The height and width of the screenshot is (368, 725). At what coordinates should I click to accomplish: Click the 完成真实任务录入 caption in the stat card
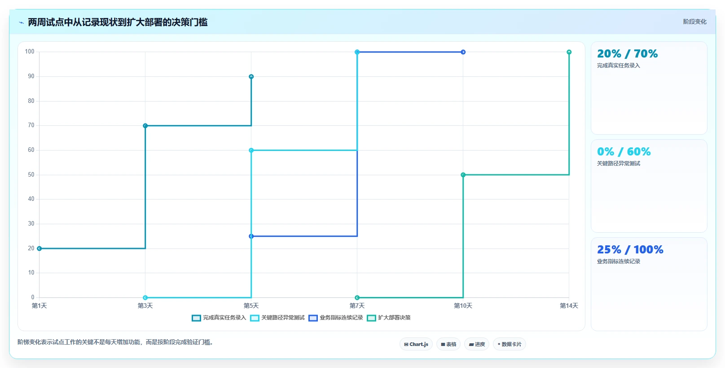(618, 66)
